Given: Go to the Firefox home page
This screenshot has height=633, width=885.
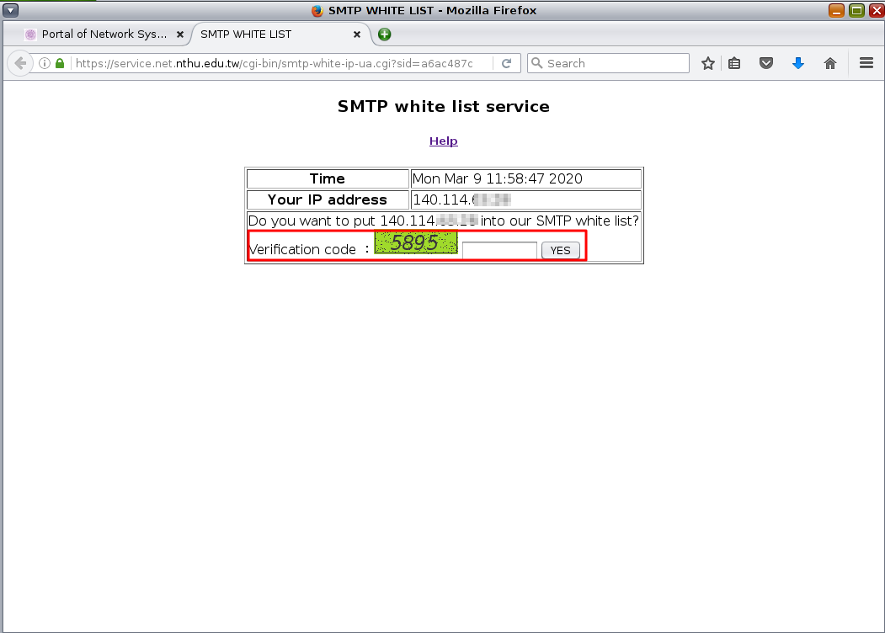Looking at the screenshot, I should point(830,63).
